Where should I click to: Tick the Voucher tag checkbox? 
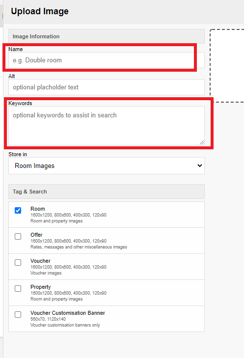point(18,262)
